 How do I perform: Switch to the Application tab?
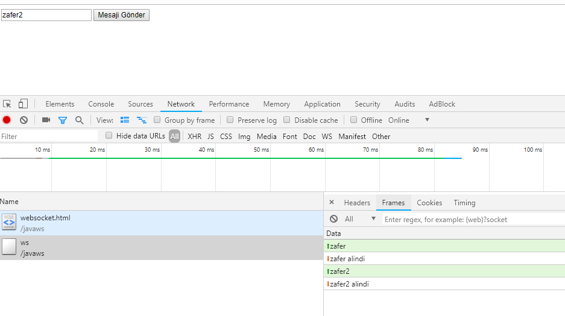(322, 104)
